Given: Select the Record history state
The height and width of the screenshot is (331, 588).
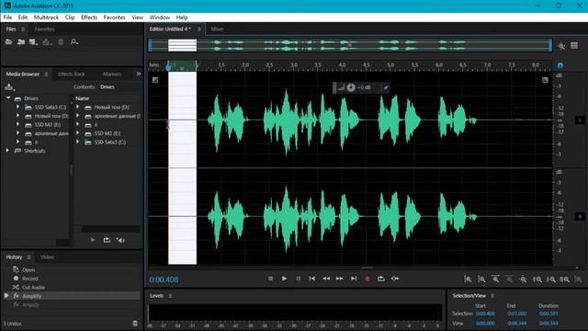Looking at the screenshot, I should click(30, 279).
